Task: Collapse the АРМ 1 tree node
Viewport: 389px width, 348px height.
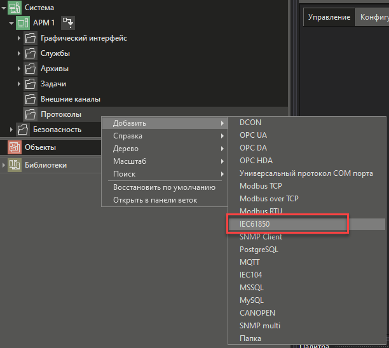Action: 11,23
